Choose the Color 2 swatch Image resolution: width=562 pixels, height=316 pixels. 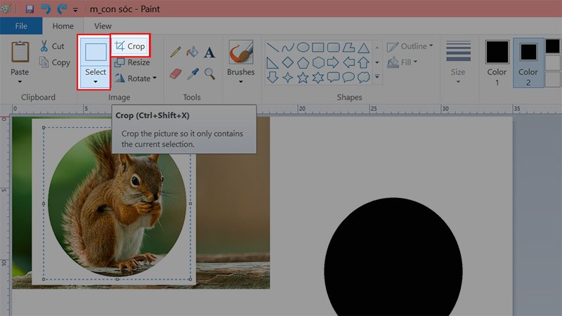(x=528, y=62)
